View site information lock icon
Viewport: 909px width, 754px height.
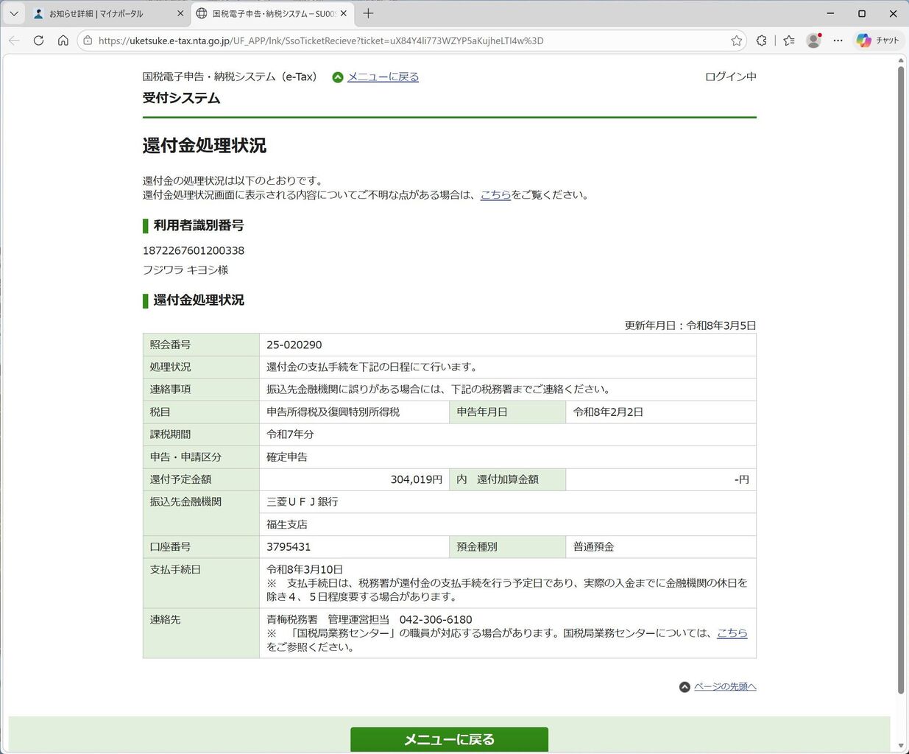(88, 40)
